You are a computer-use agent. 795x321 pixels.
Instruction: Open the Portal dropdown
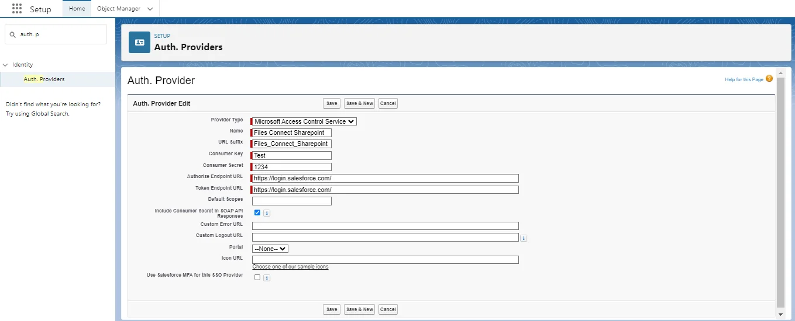coord(270,249)
